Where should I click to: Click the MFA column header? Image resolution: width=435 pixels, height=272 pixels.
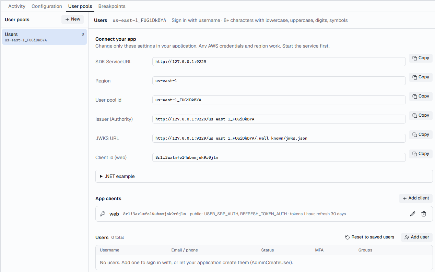(319, 250)
